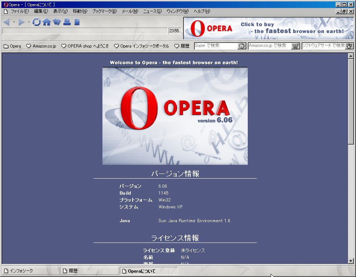
Task: Click the document icon left of ファイル menu
Action: [x=6, y=11]
